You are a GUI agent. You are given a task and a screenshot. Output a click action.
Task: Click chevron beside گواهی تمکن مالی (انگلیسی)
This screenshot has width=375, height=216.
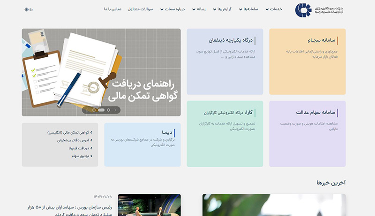tap(91, 132)
